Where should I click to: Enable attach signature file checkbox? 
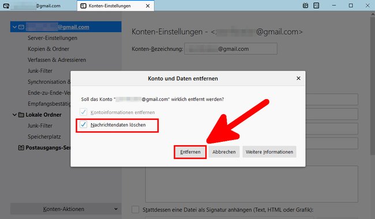(x=136, y=209)
